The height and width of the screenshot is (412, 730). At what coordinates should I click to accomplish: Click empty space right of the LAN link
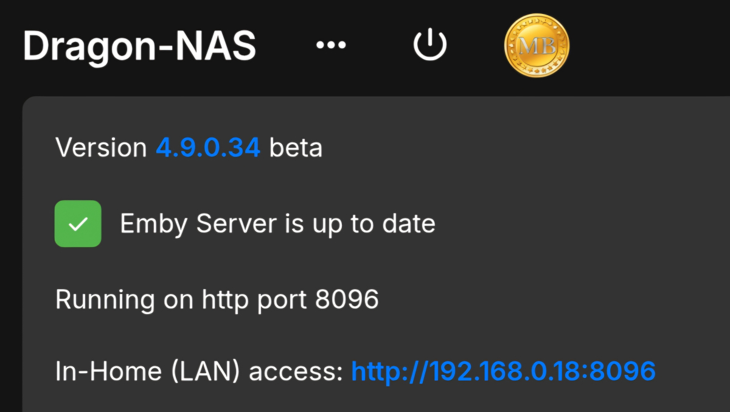click(693, 371)
